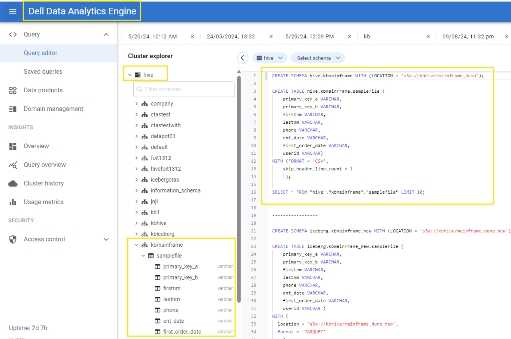Image resolution: width=511 pixels, height=339 pixels.
Task: Click the Usage metrics bar chart icon
Action: 13,202
